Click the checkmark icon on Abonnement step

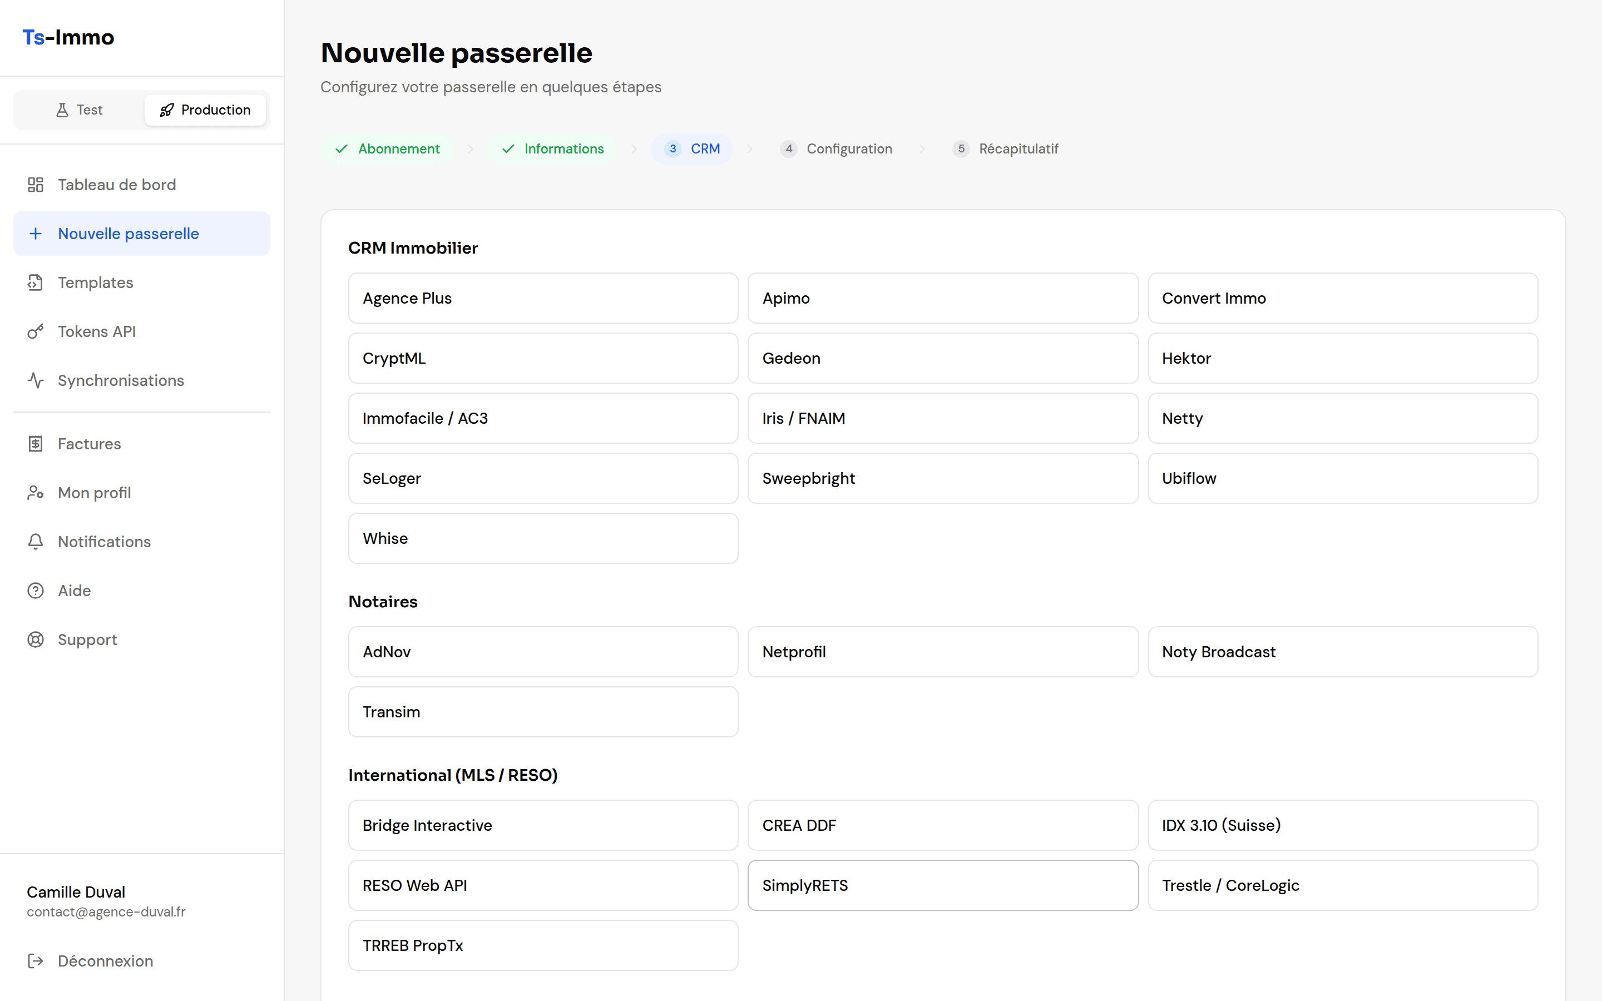pyautogui.click(x=342, y=149)
